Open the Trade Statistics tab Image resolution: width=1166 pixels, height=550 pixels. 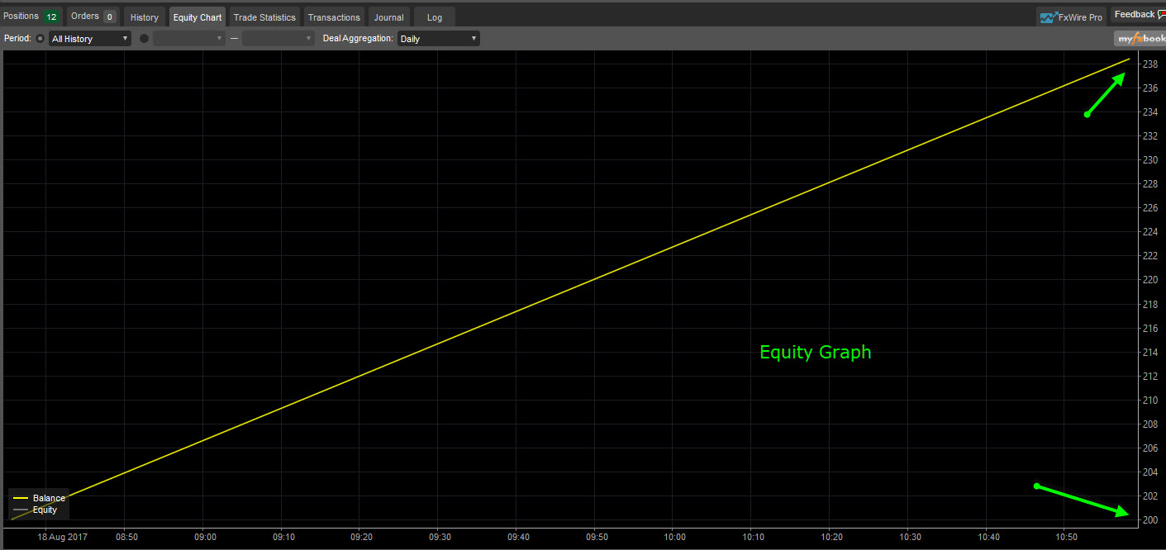[x=264, y=17]
